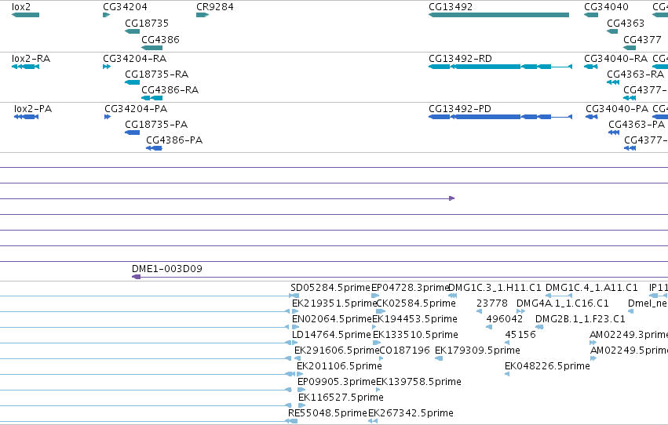Viewport: 668px width, 425px height.
Task: Click the CG34204-PA protein label
Action: (x=136, y=108)
